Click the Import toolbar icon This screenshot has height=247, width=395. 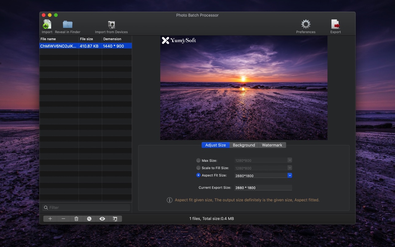[47, 24]
